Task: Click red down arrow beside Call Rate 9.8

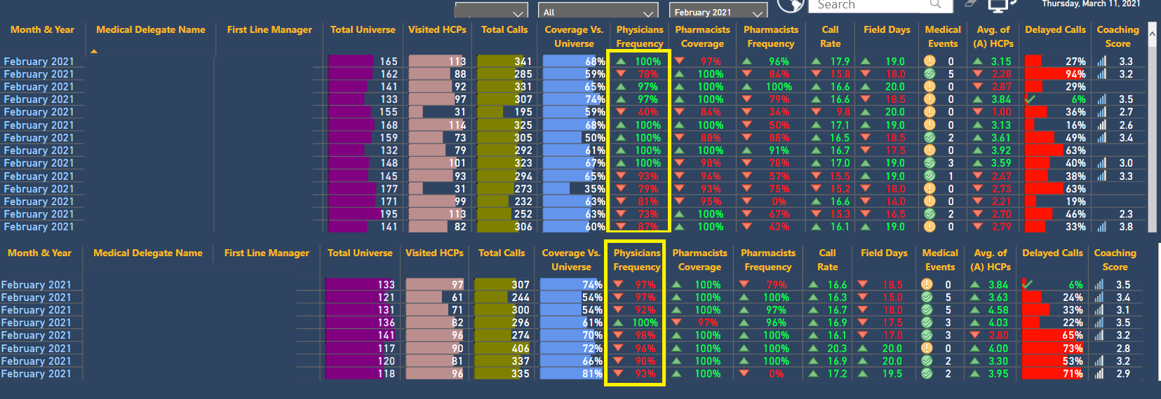Action: (x=816, y=112)
